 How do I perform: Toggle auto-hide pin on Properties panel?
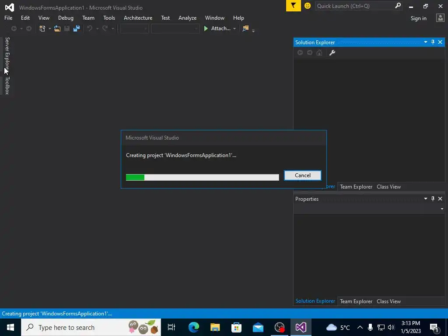(433, 199)
